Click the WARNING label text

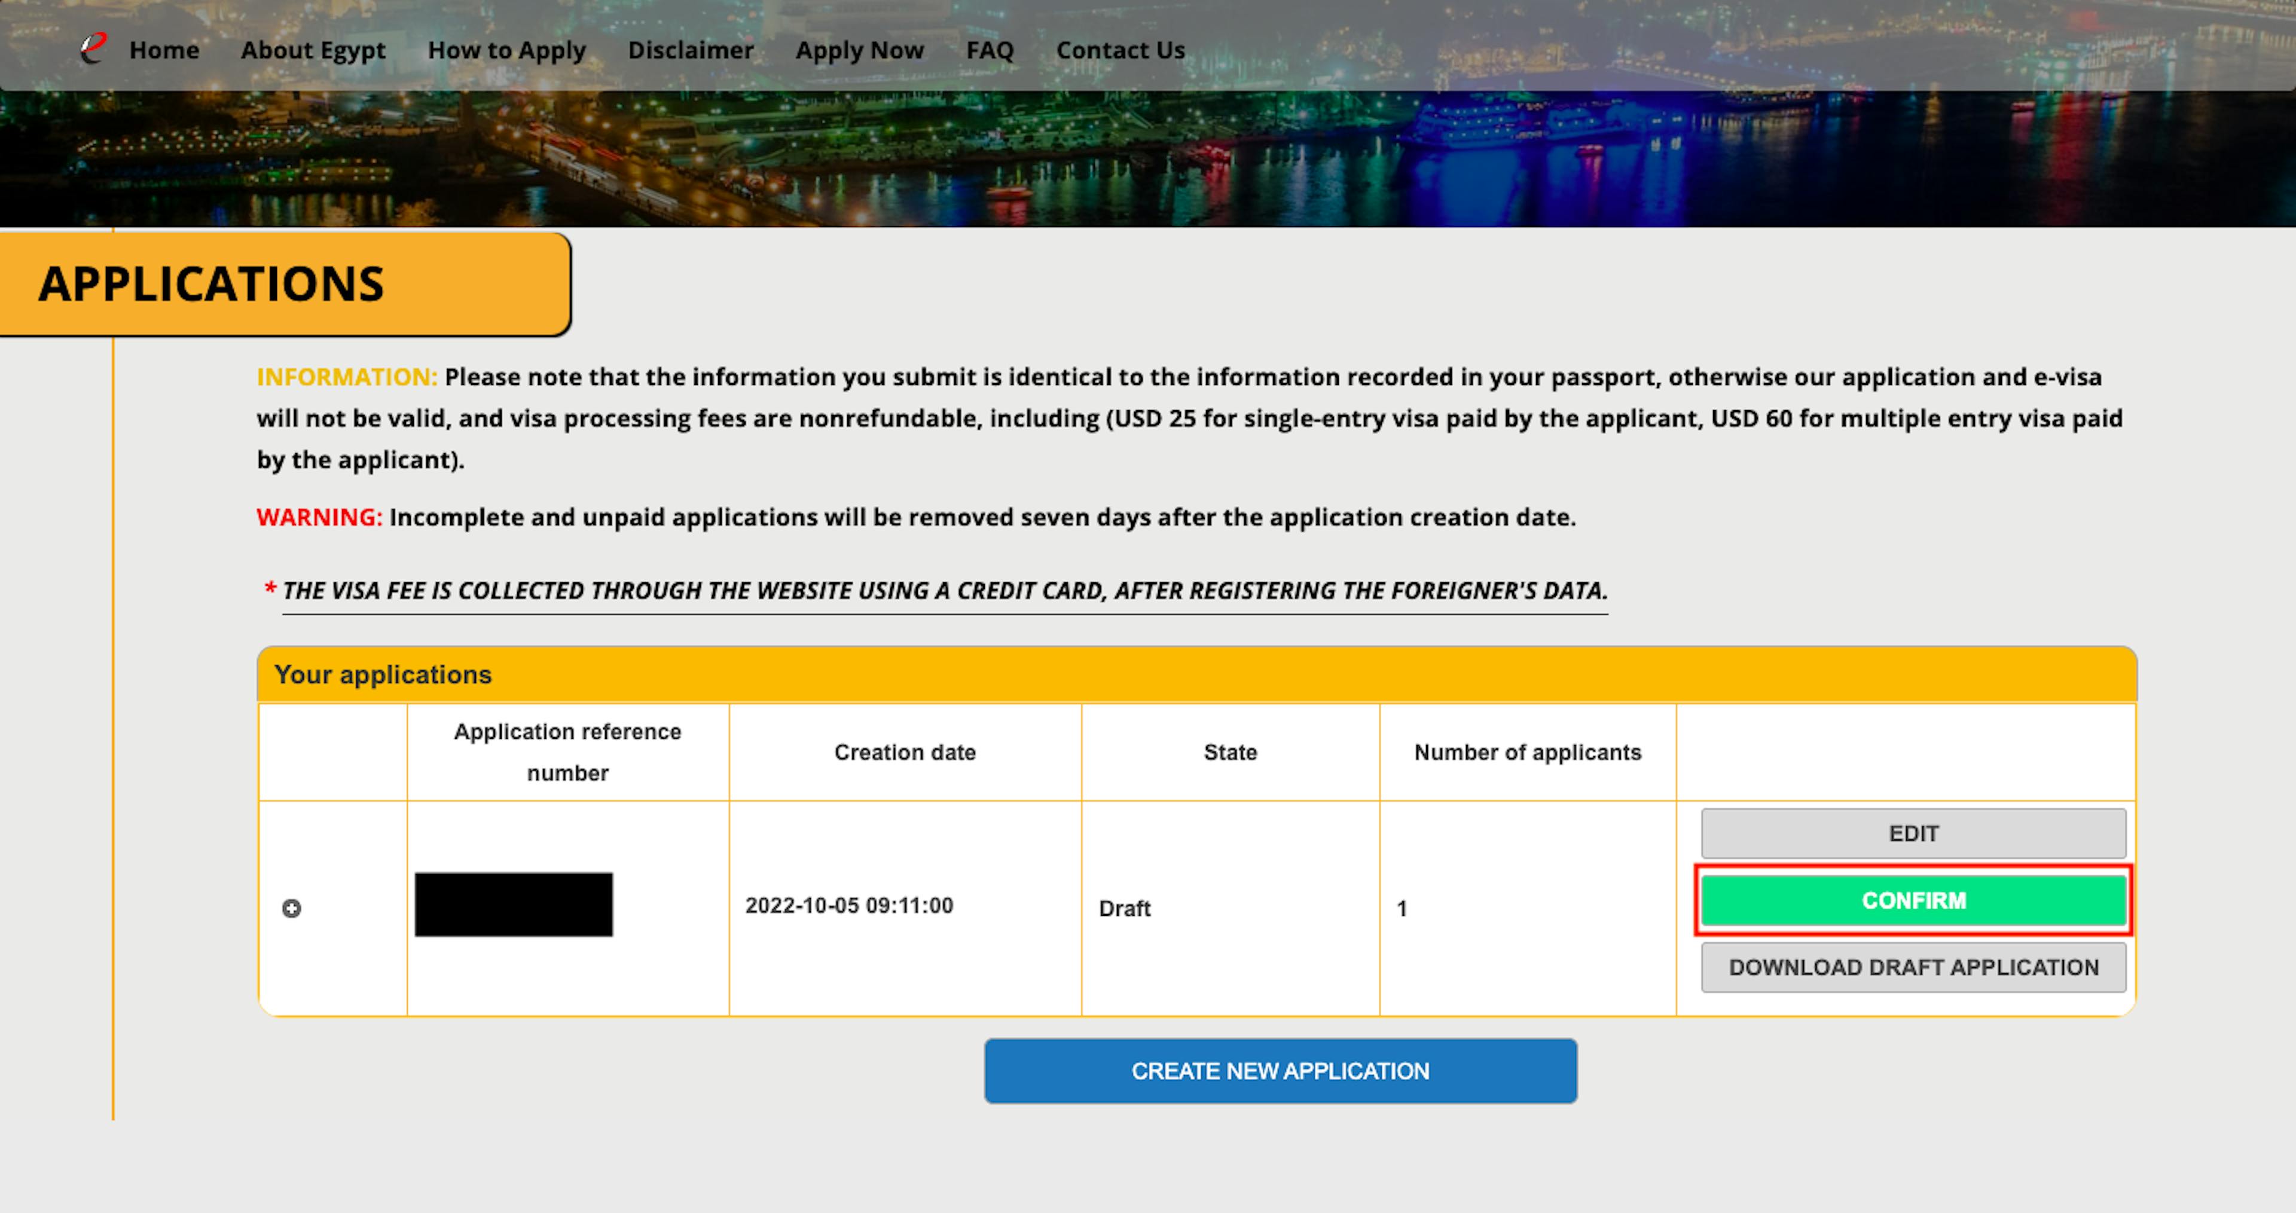pos(319,517)
